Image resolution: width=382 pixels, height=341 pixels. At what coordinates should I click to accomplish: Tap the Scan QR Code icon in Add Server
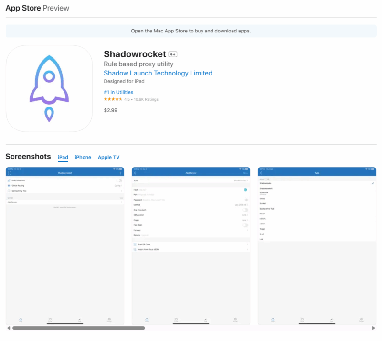click(x=135, y=245)
